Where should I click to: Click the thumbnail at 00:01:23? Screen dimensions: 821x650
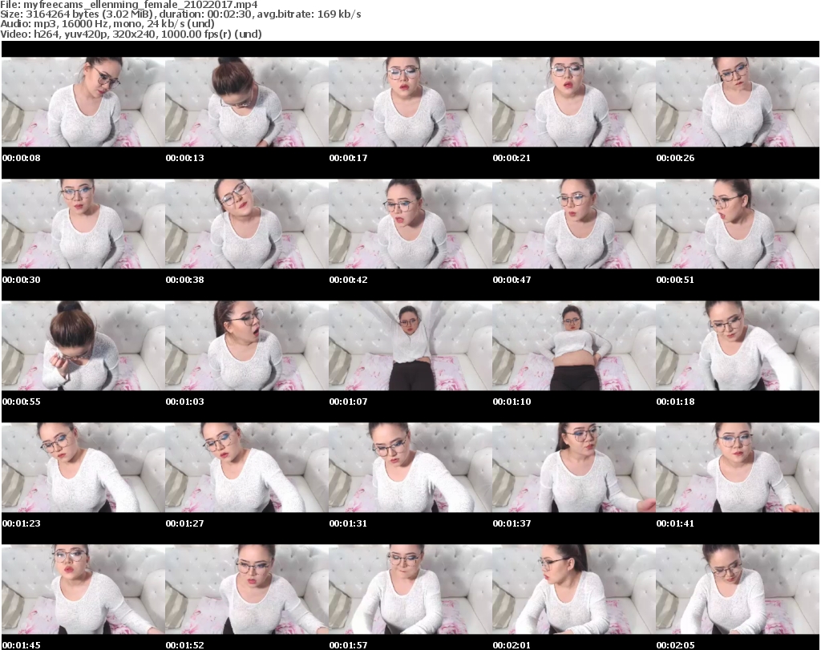tap(83, 468)
